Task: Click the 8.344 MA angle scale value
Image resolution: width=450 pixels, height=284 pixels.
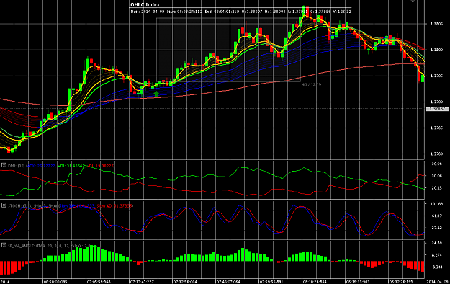Action: coord(436,267)
